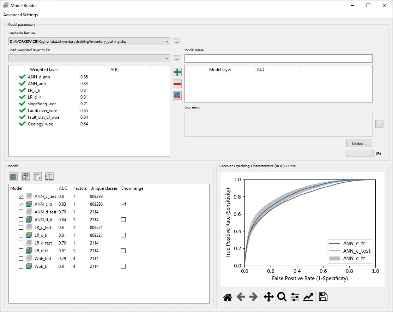Screen dimensions: 393x312
Task: Expand the Landslide feature path dropdown
Action: click(x=167, y=41)
